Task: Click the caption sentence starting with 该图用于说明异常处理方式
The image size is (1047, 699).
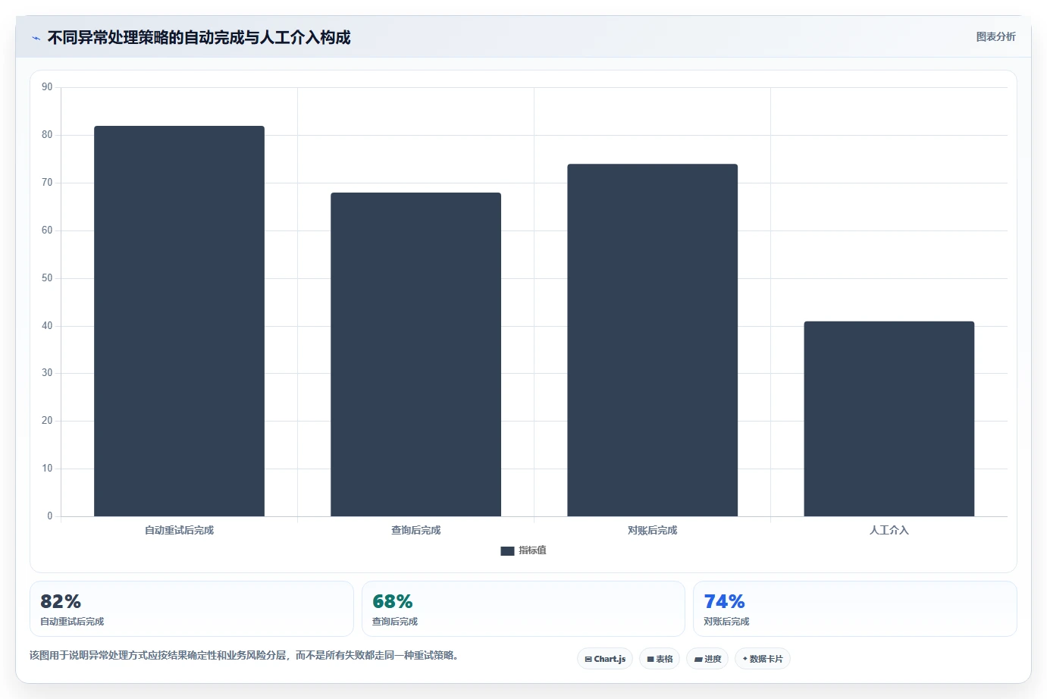Action: point(246,655)
